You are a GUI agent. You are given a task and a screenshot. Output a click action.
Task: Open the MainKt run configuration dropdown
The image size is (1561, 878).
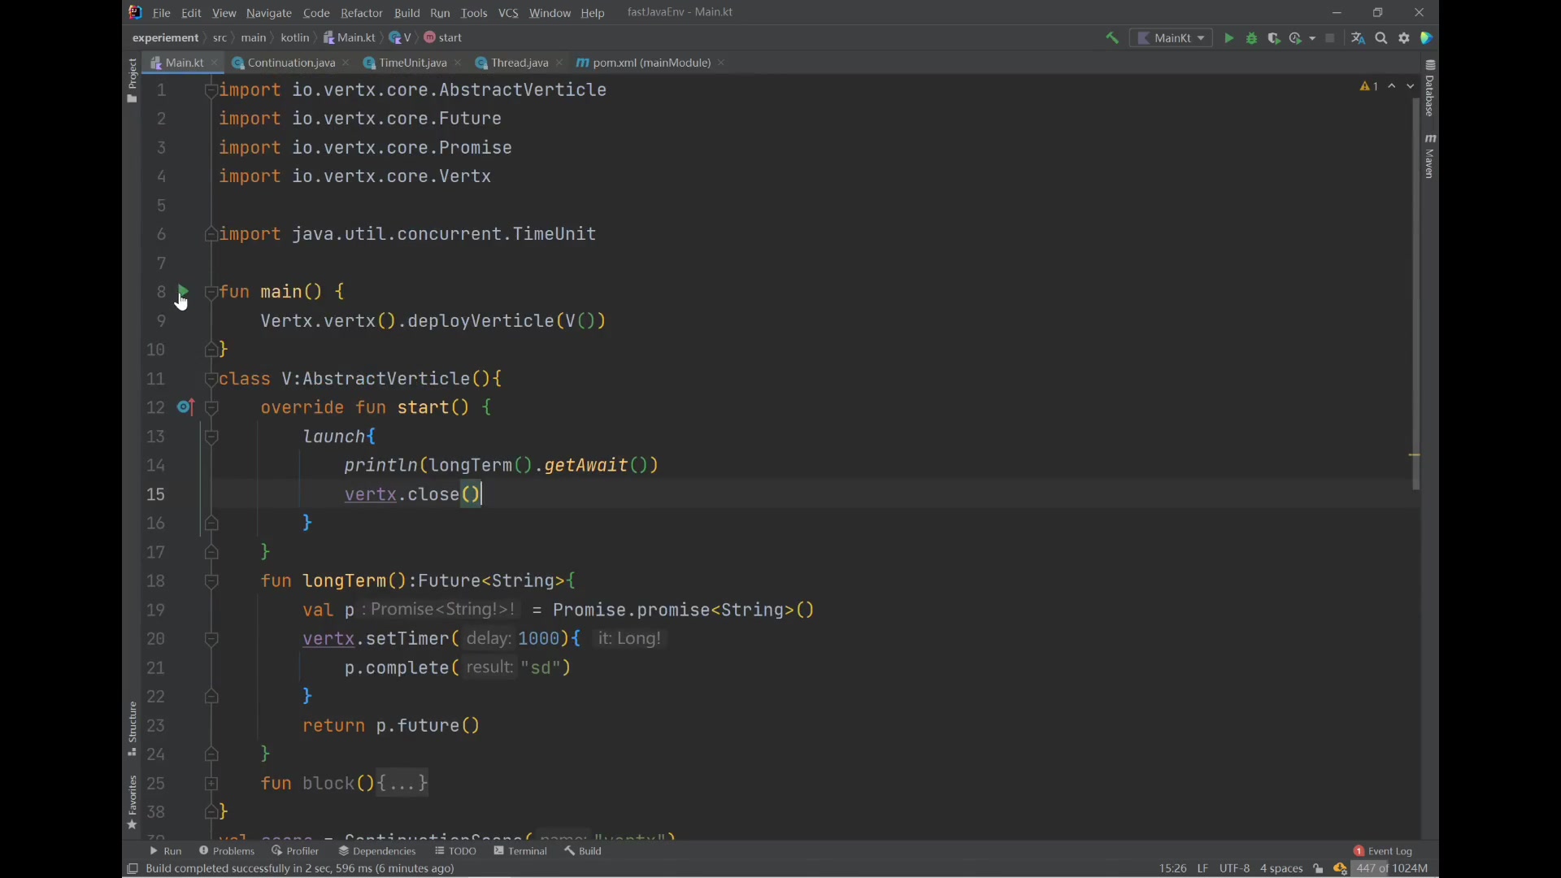[1171, 38]
